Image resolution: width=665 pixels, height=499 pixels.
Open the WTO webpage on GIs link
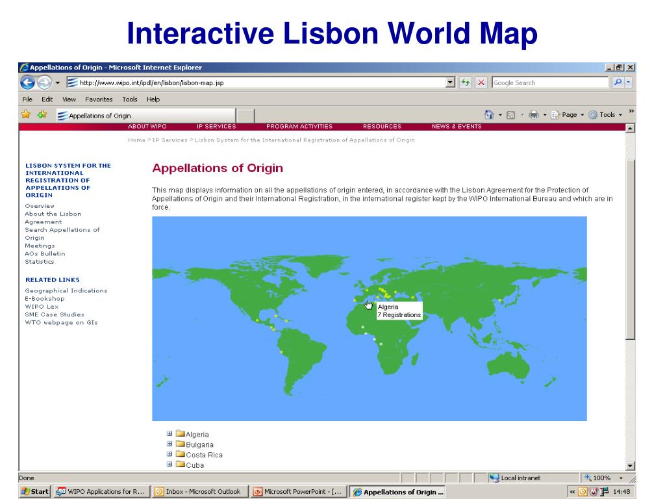pyautogui.click(x=61, y=322)
